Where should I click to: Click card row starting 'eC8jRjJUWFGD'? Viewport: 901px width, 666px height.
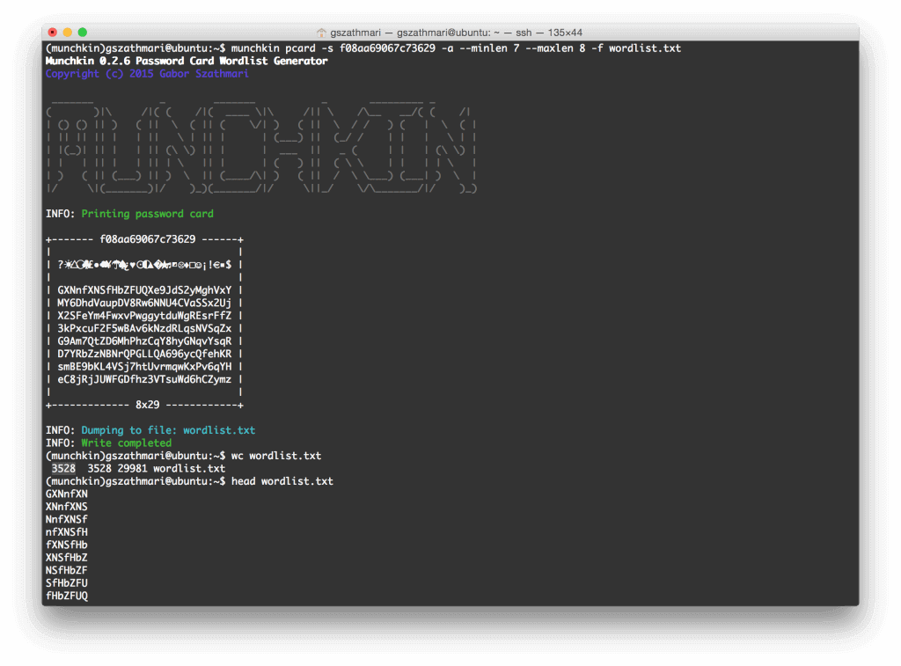144,379
